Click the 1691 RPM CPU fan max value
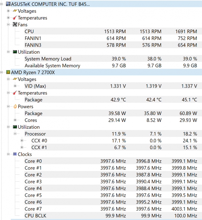Screen dimensions: 202x220 coord(186,32)
